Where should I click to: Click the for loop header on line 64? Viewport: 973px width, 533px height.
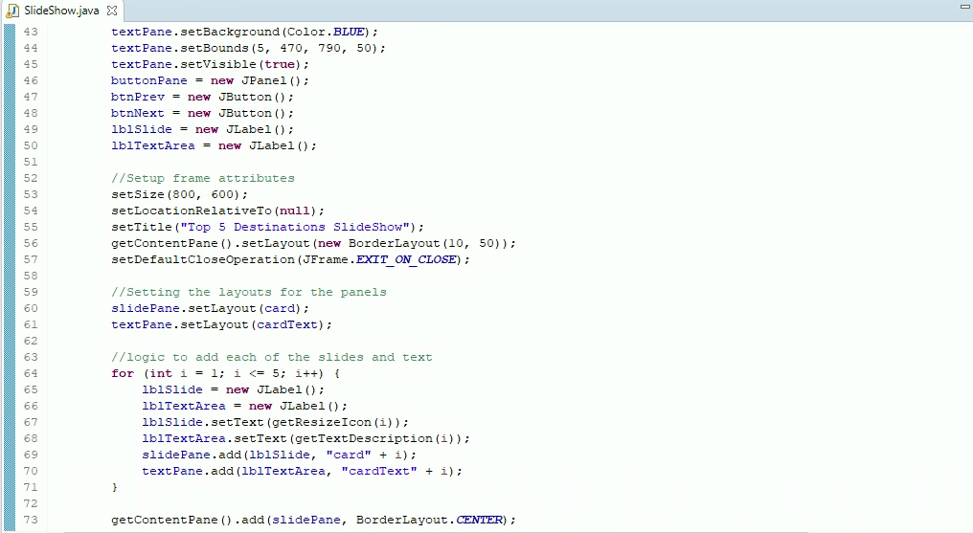[x=225, y=373]
